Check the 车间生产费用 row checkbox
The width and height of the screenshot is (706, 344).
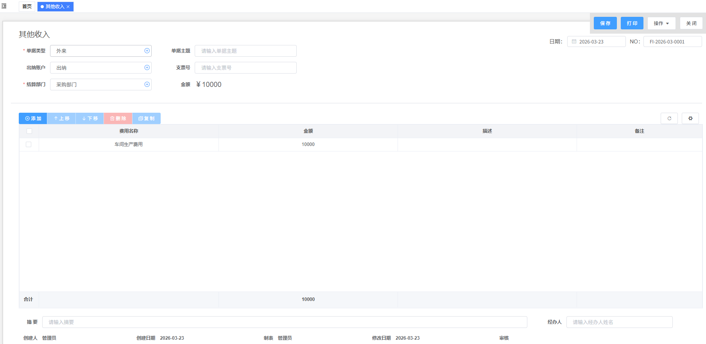pyautogui.click(x=29, y=144)
